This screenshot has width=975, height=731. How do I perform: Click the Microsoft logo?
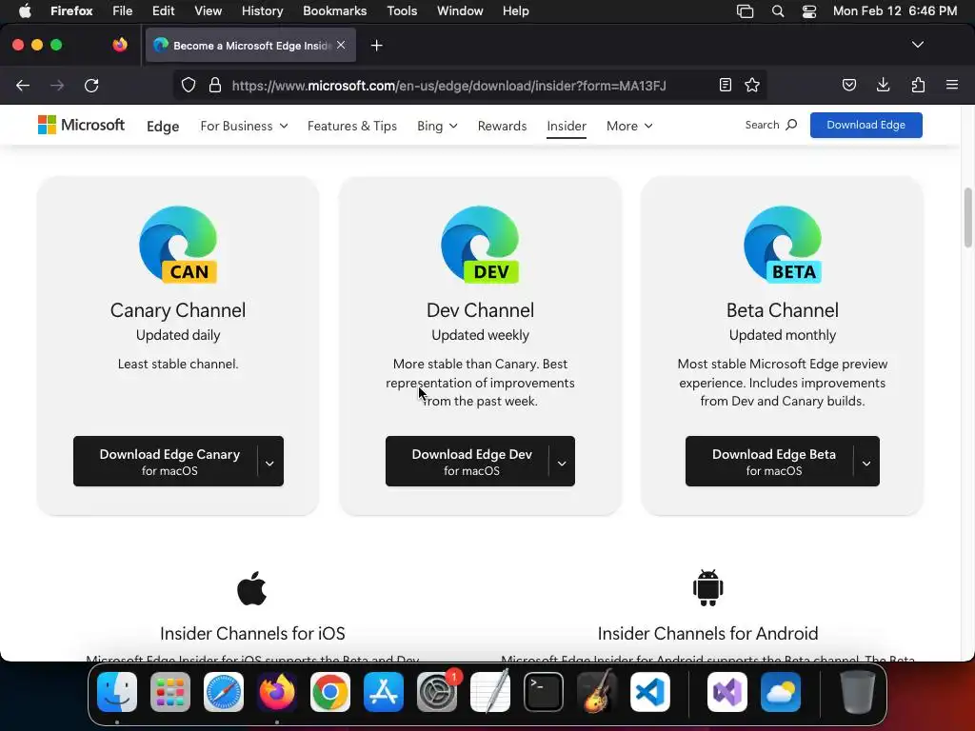[x=82, y=125]
